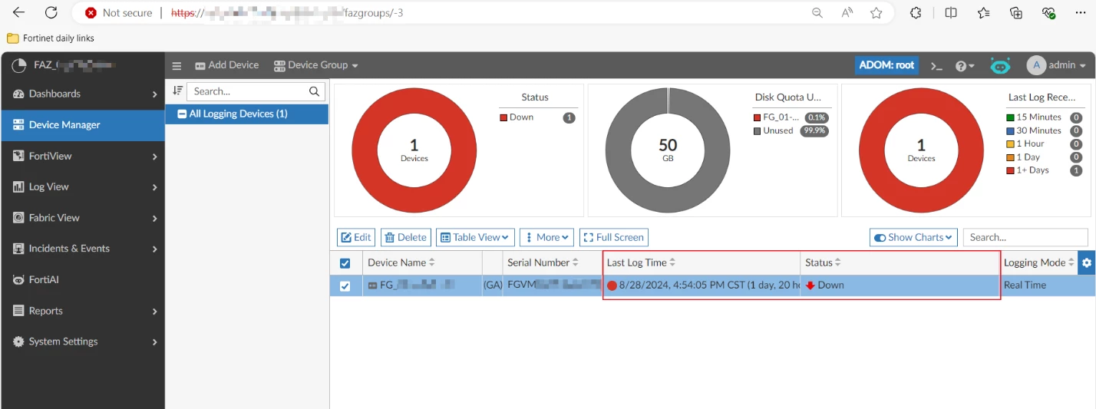Click the FortiAI robot icon in header
The width and height of the screenshot is (1096, 409).
[1000, 66]
